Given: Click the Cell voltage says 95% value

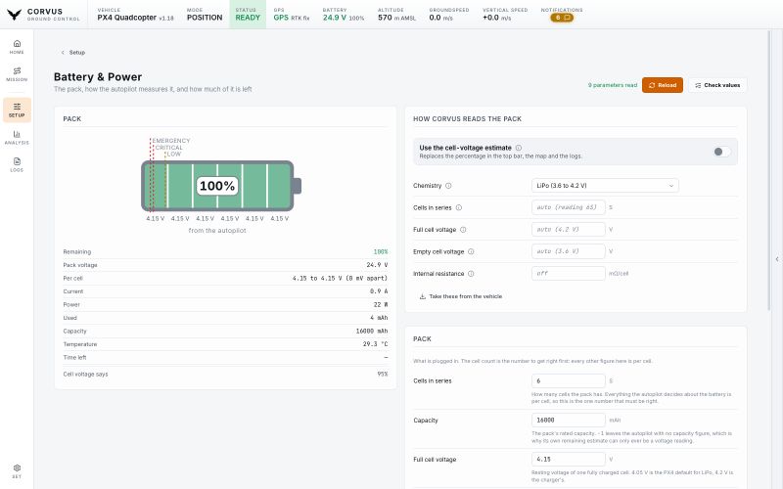Looking at the screenshot, I should 383,375.
